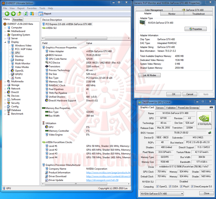Click the adapter Properties button
The image size is (216, 199).
[x=196, y=29]
